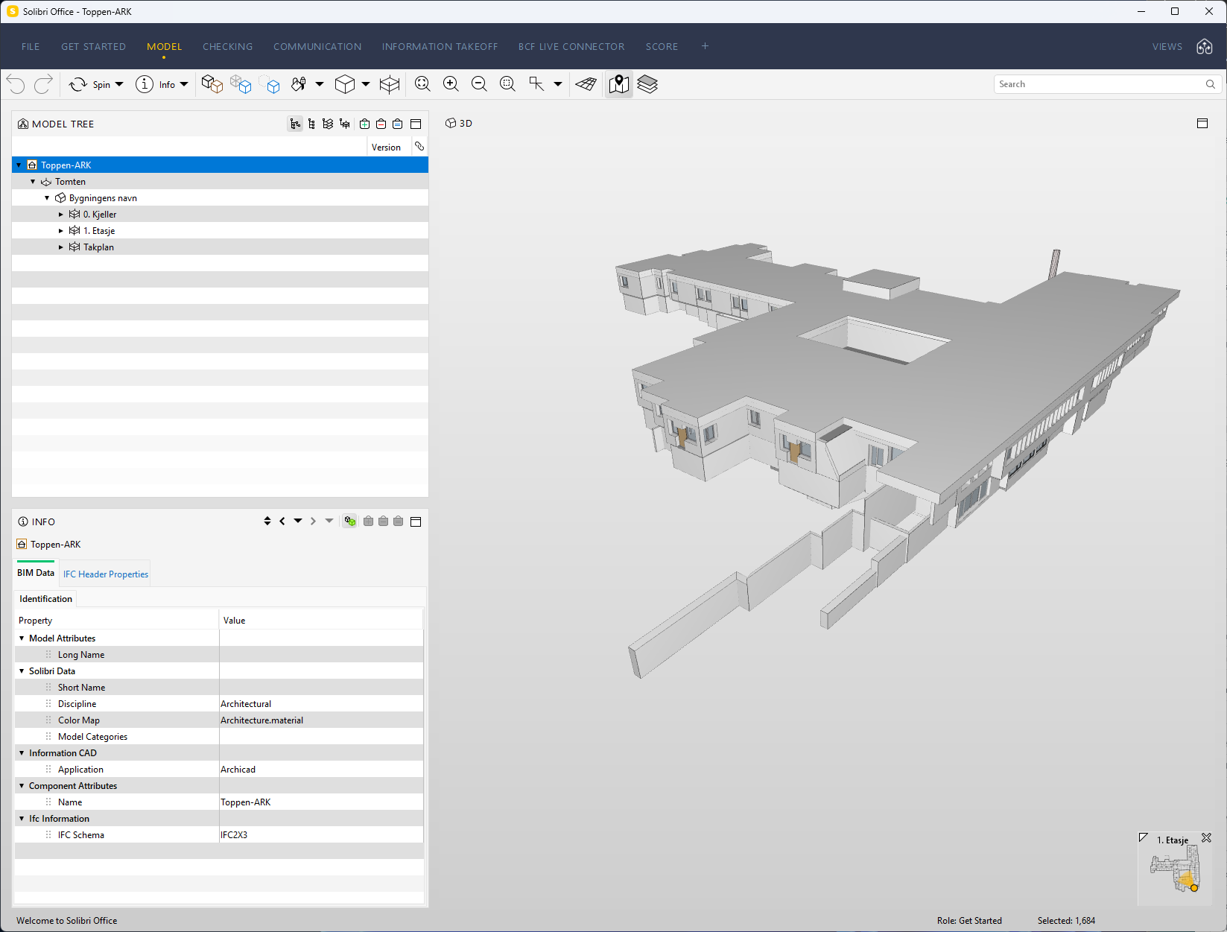1227x932 pixels.
Task: Expand the 0. Kjeller tree node
Action: coord(61,215)
